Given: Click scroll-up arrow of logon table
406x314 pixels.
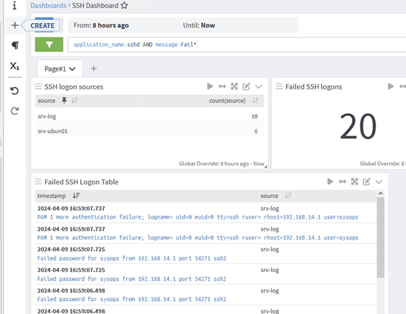Looking at the screenshot, I should tap(380, 193).
